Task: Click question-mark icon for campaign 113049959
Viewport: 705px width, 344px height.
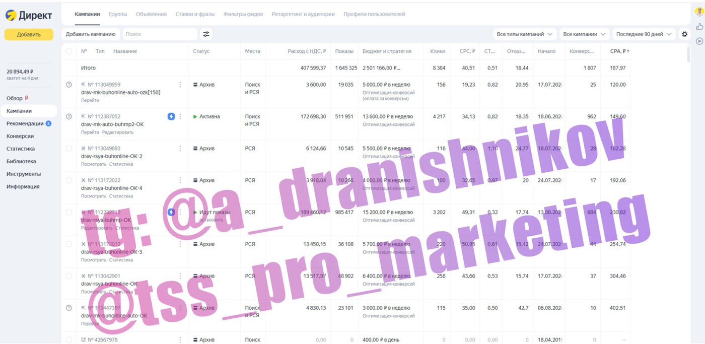Action: coord(69,85)
